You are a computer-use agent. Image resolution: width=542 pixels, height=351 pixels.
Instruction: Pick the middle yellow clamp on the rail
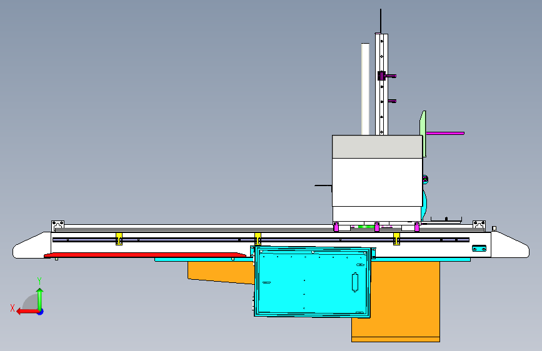(258, 239)
